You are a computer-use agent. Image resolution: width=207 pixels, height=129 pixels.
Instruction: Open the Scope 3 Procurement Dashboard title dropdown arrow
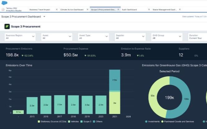44,16
